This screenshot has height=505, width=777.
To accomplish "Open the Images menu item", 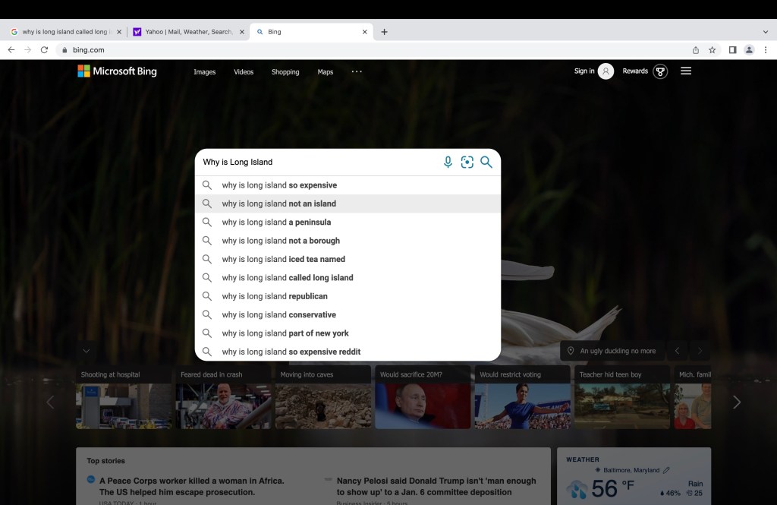I will click(x=204, y=72).
